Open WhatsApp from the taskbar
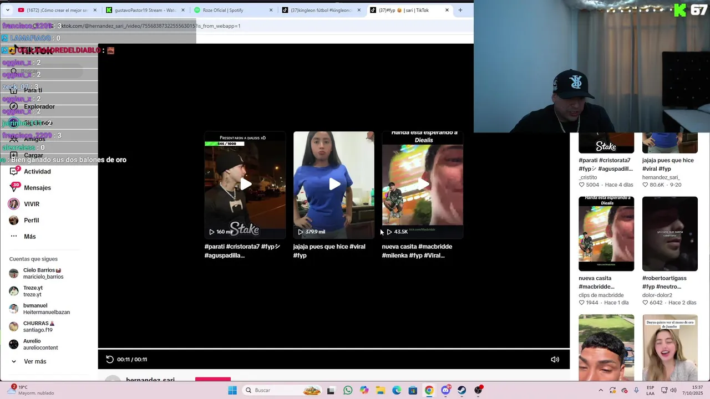This screenshot has width=710, height=399. 348,390
